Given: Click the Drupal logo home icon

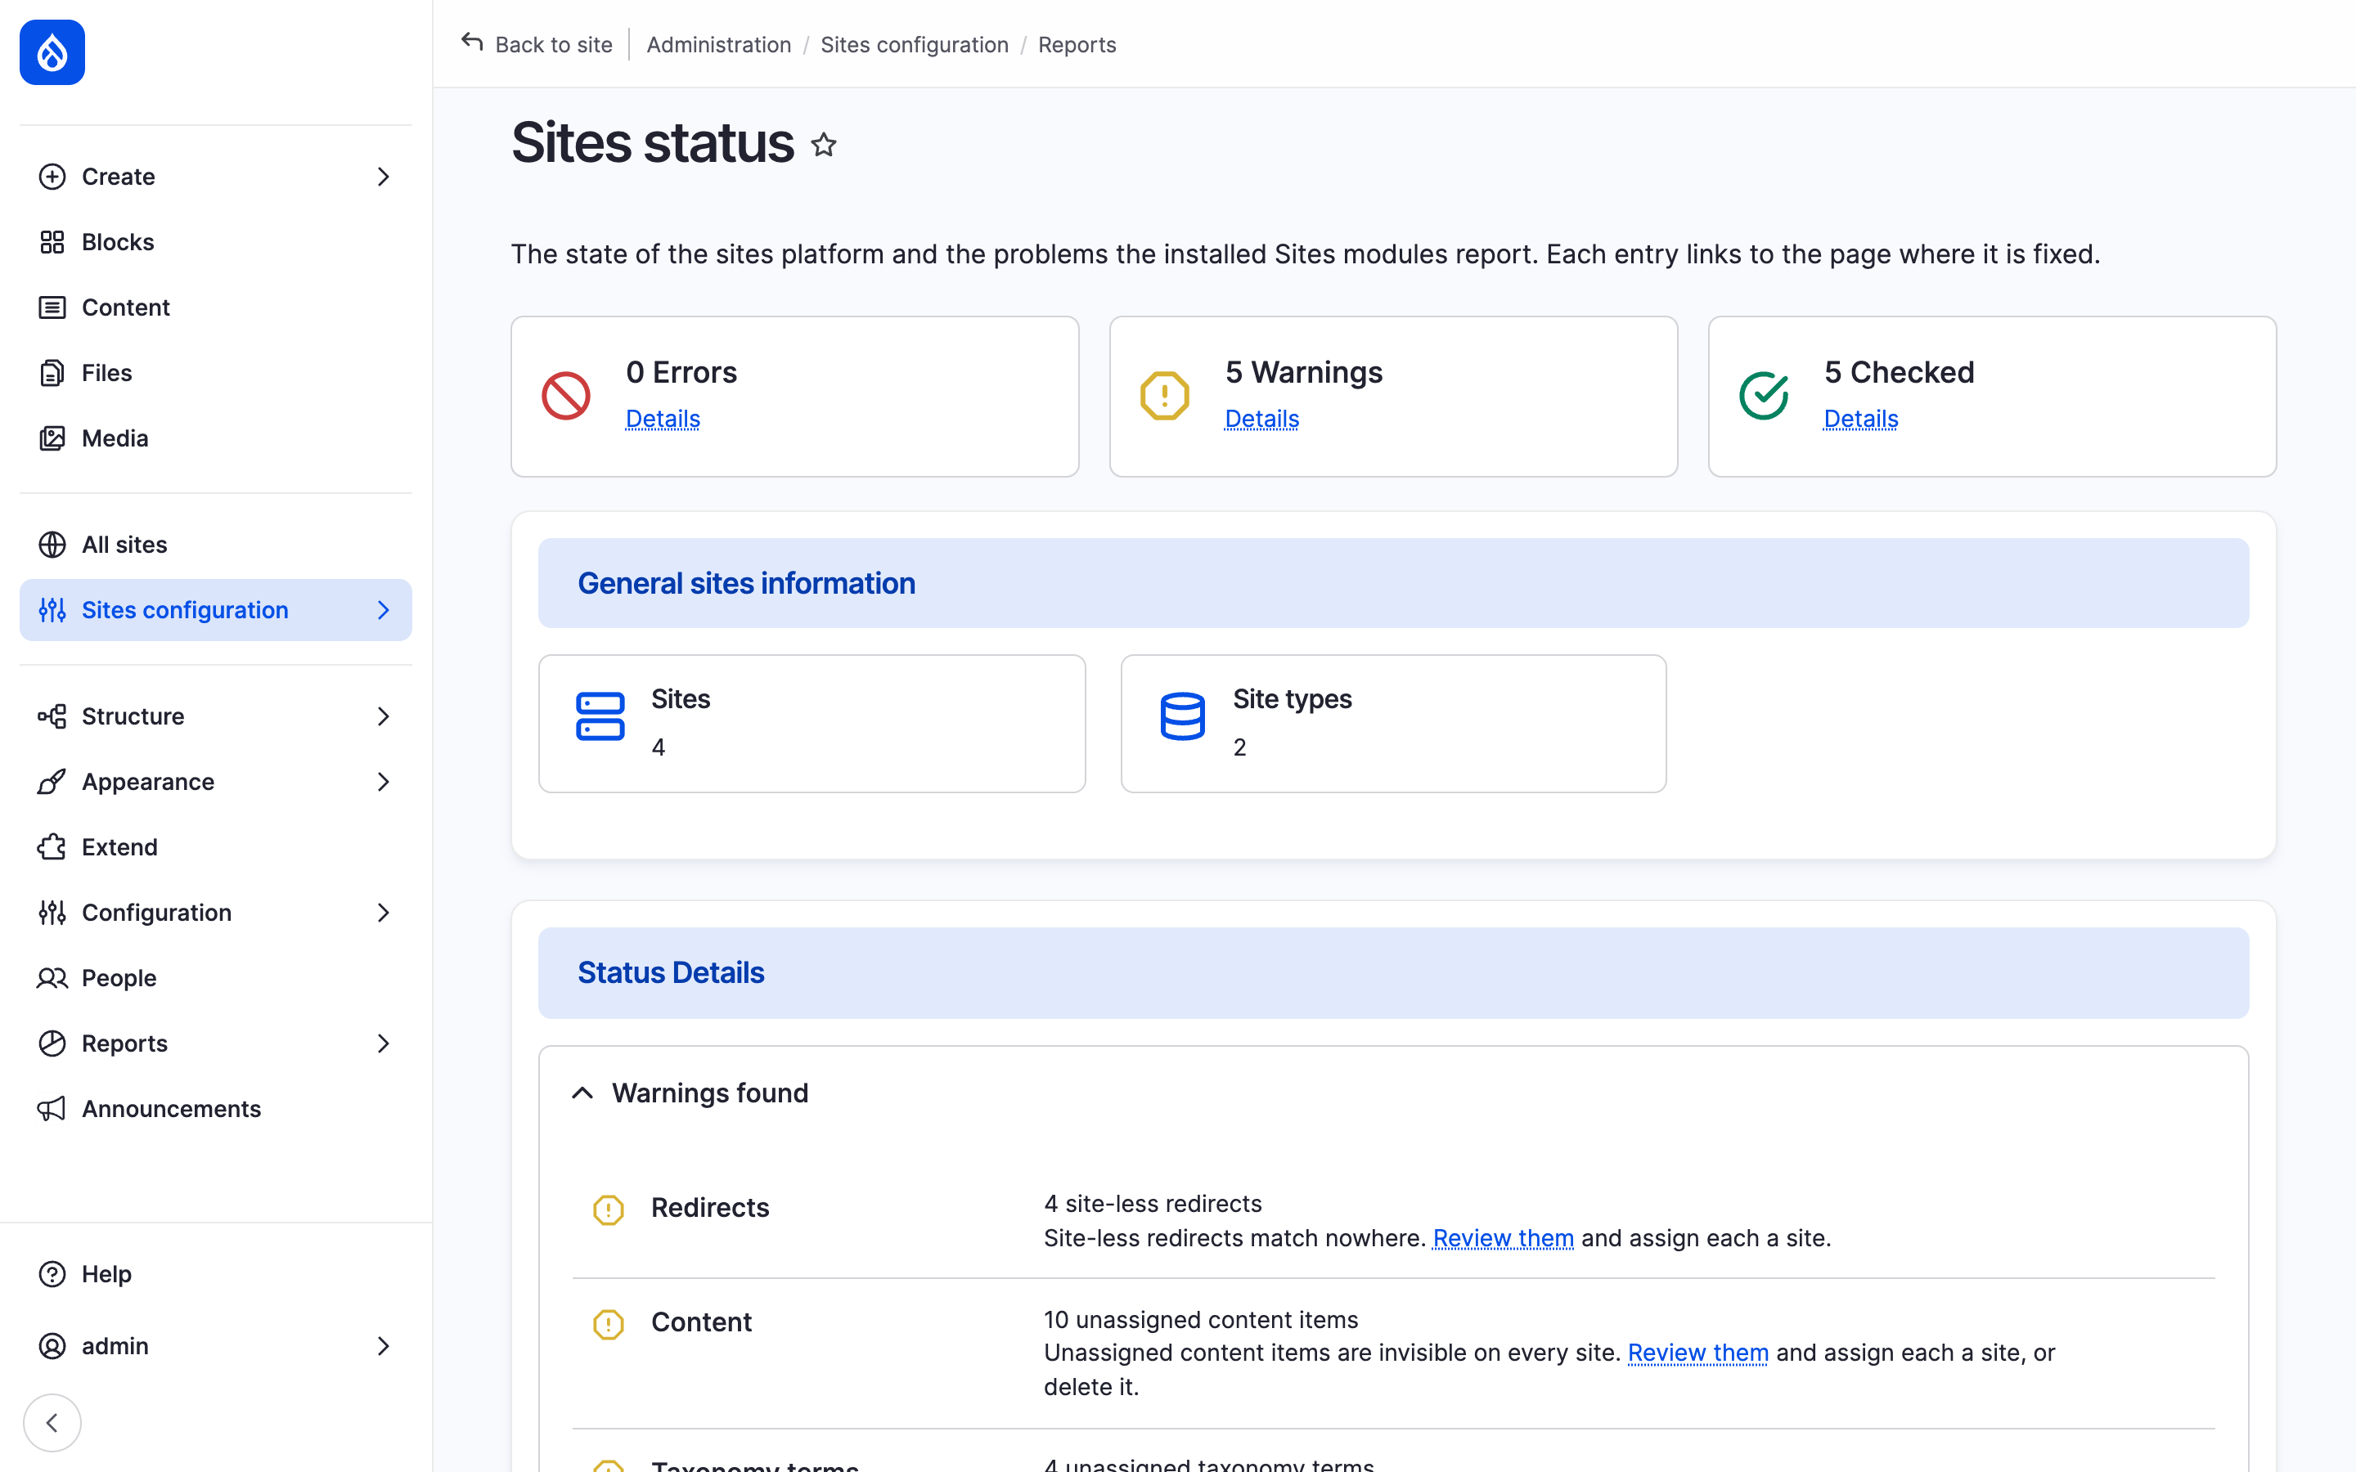Looking at the screenshot, I should [x=52, y=52].
